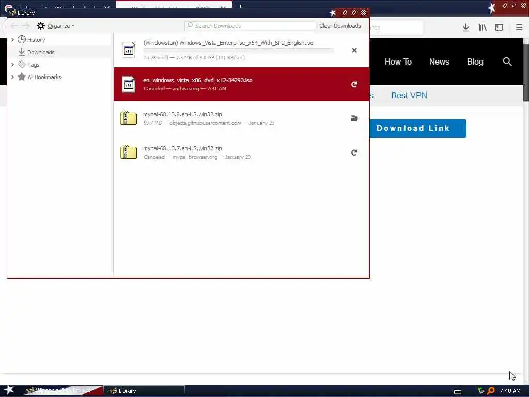Go back in Library navigation
Image resolution: width=529 pixels, height=397 pixels.
click(x=14, y=26)
